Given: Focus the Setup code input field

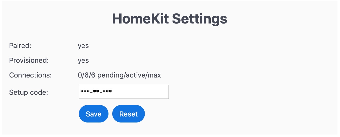Looking at the screenshot, I should point(124,92).
